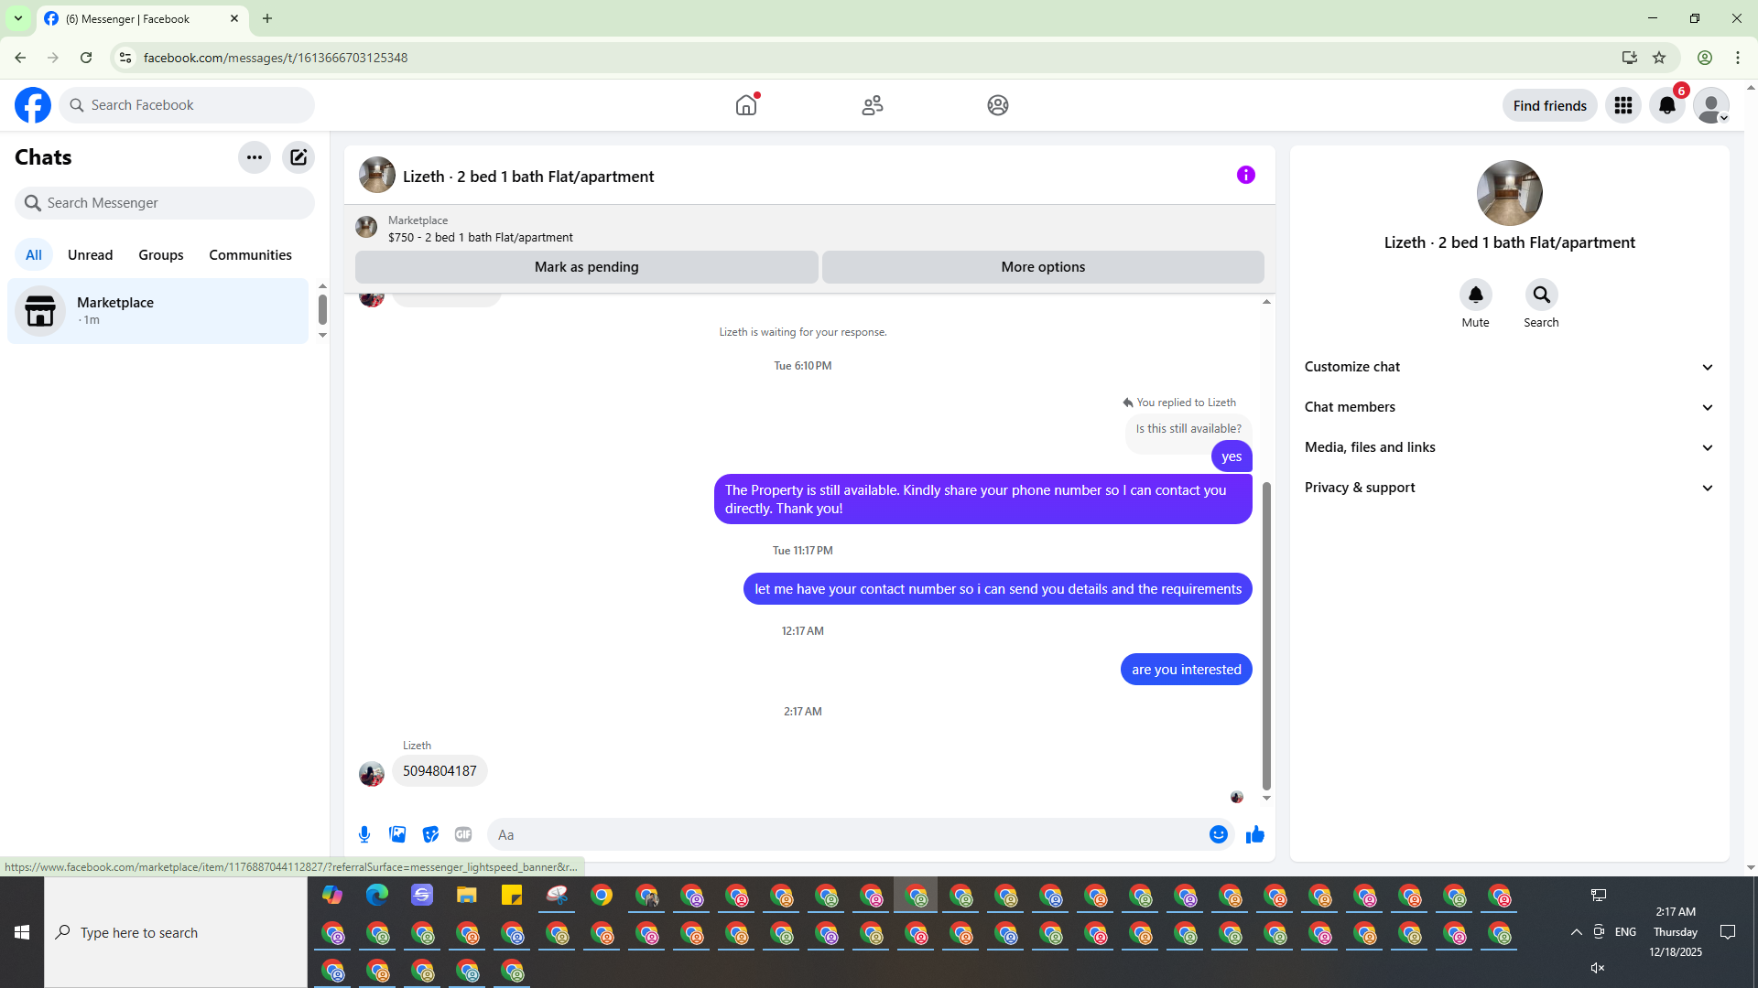Screen dimensions: 1758x988
Task: Send a thumbs-up like
Action: (x=1254, y=834)
